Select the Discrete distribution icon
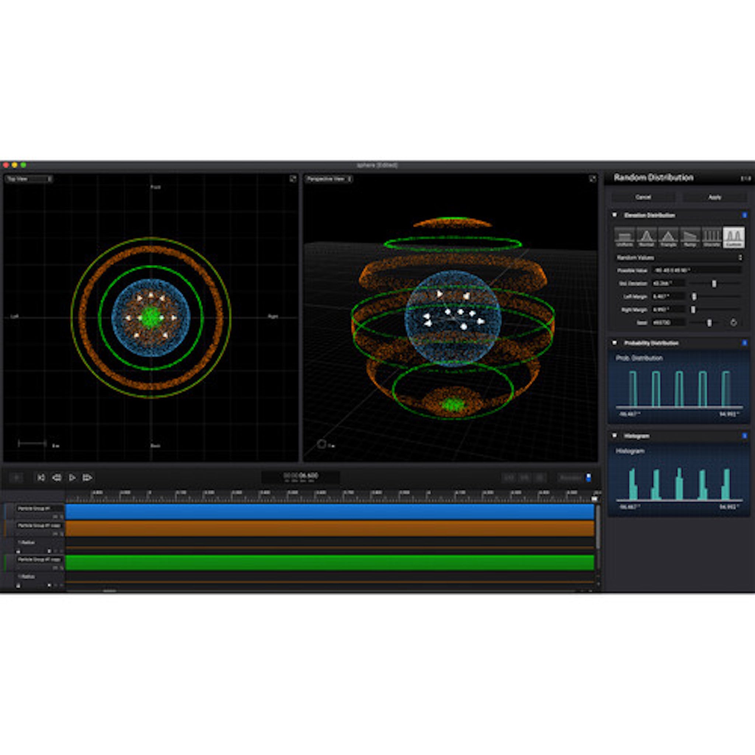755x755 pixels. [711, 236]
